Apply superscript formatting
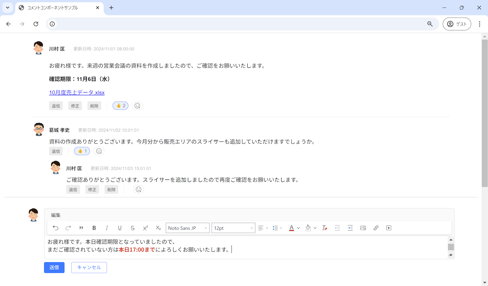The image size is (488, 286). click(145, 228)
